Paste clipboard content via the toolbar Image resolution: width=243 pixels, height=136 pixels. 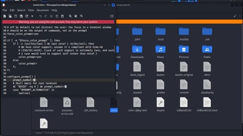[62, 16]
